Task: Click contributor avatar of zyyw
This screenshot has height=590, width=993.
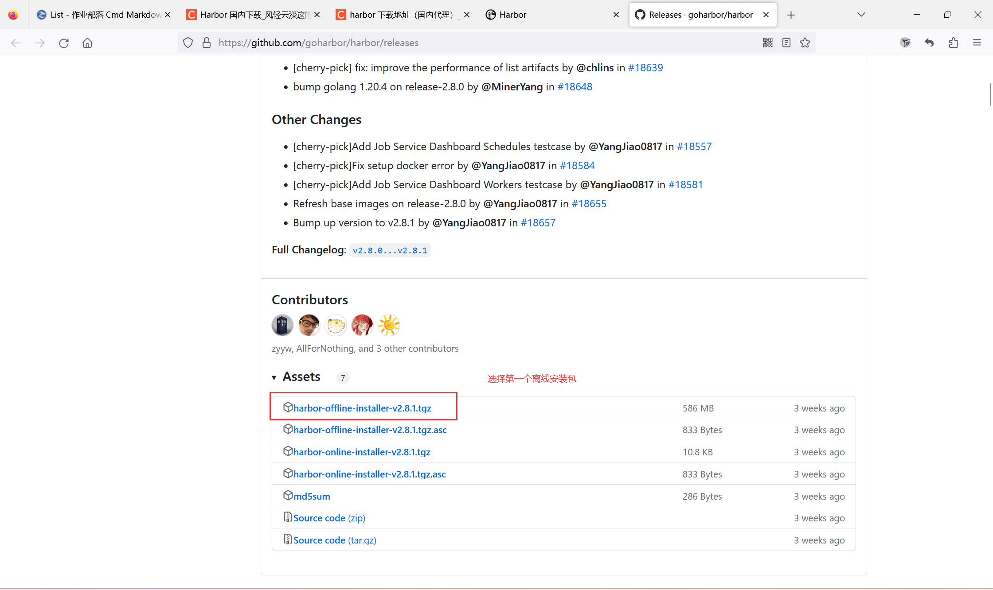Action: (282, 325)
